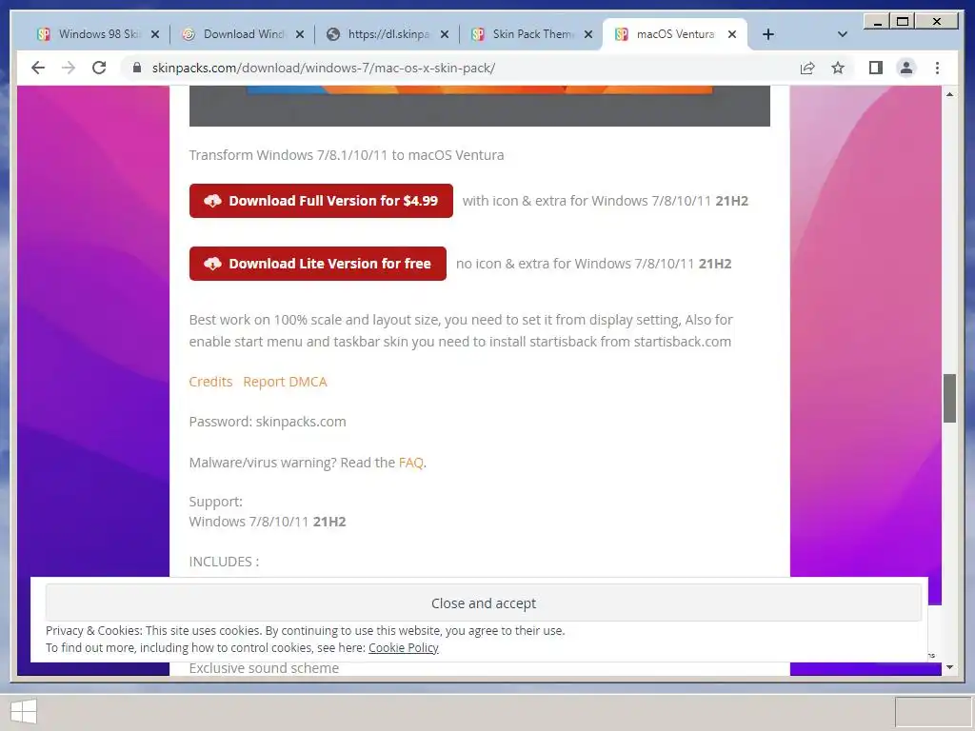Click the Password: skinpacks.com text
975x731 pixels.
pos(268,422)
